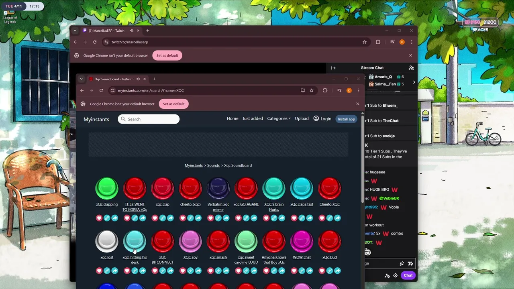Viewport: 514px width, 289px height.
Task: Open new tab in Myinstants window
Action: (x=154, y=79)
